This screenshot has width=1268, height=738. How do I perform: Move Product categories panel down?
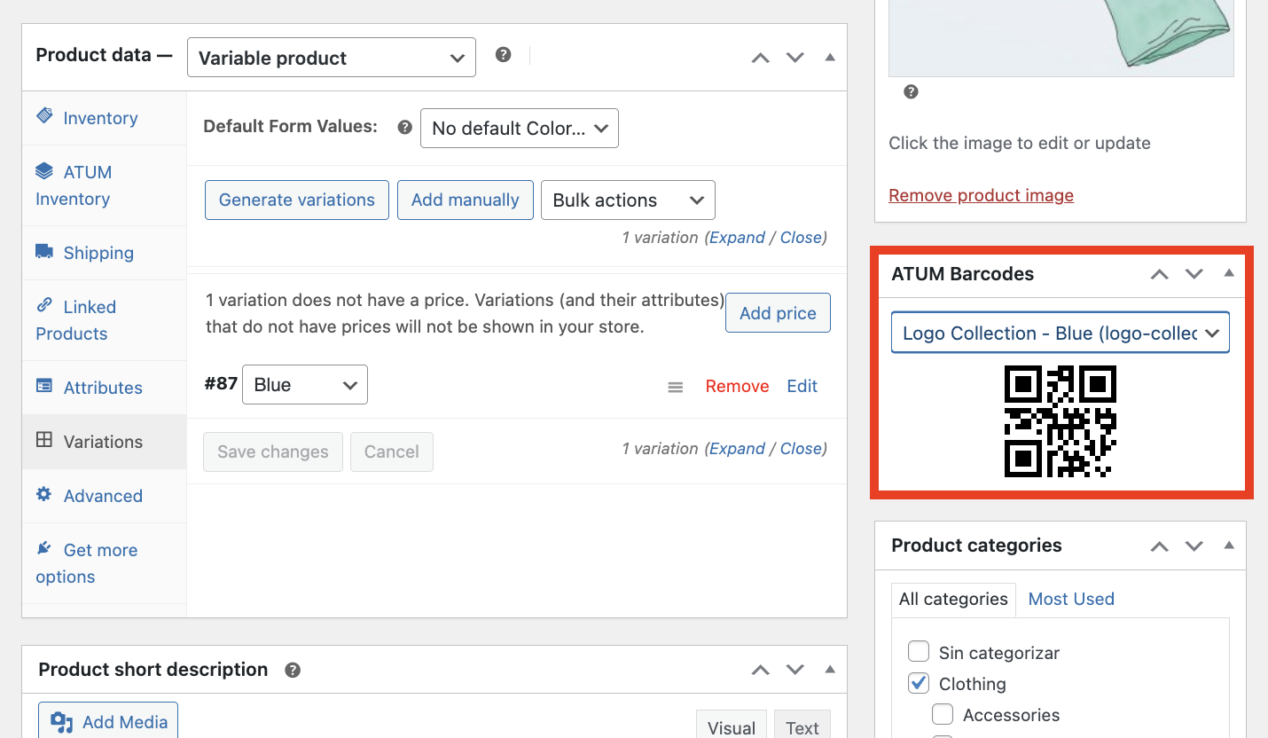click(x=1194, y=546)
